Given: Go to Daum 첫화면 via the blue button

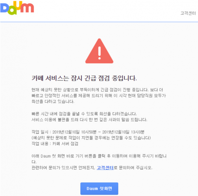Looking at the screenshot, I should point(99,188).
